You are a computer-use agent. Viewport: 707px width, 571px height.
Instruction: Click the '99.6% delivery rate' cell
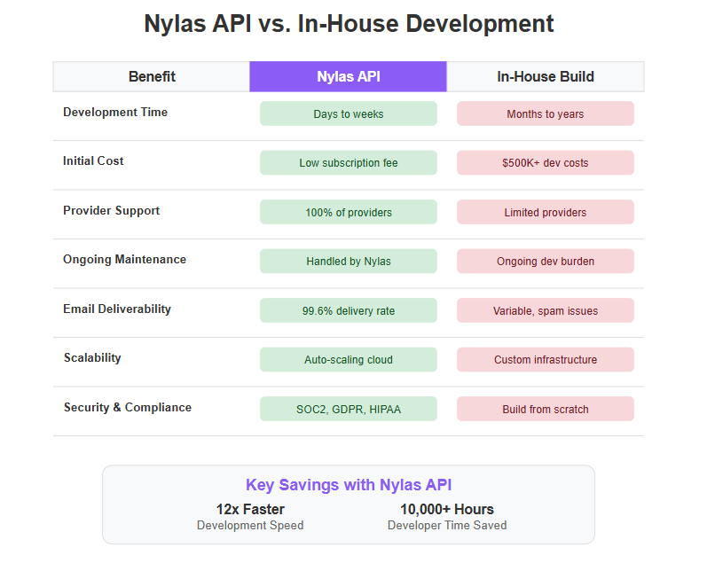pyautogui.click(x=348, y=310)
